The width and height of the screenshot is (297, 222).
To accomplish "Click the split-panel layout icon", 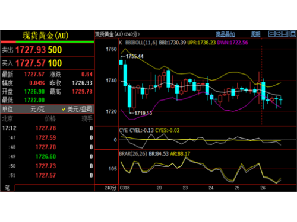I will (x=285, y=34).
